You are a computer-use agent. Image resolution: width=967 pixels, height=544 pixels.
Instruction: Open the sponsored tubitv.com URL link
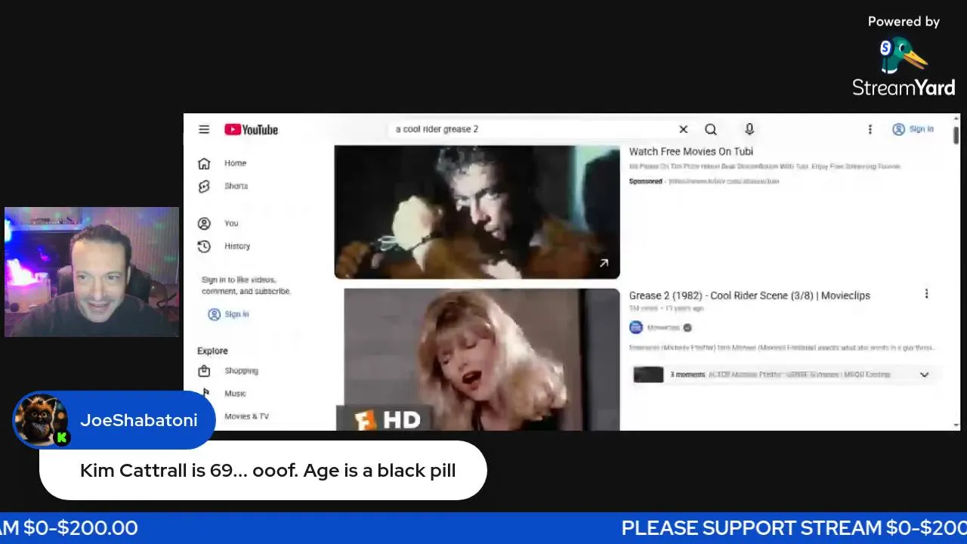coord(724,181)
